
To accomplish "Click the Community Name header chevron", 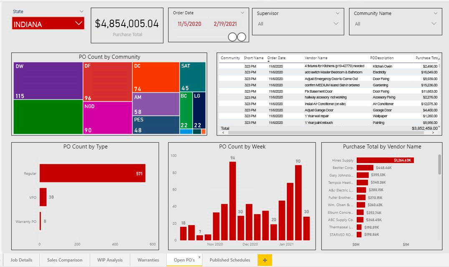I will (x=436, y=13).
